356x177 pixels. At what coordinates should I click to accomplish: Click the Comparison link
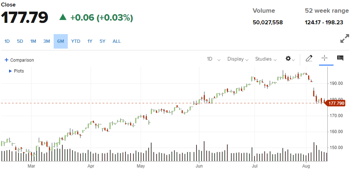click(22, 60)
